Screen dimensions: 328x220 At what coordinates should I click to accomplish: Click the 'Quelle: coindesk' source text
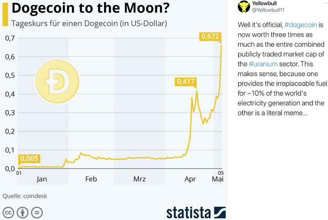coord(25,196)
